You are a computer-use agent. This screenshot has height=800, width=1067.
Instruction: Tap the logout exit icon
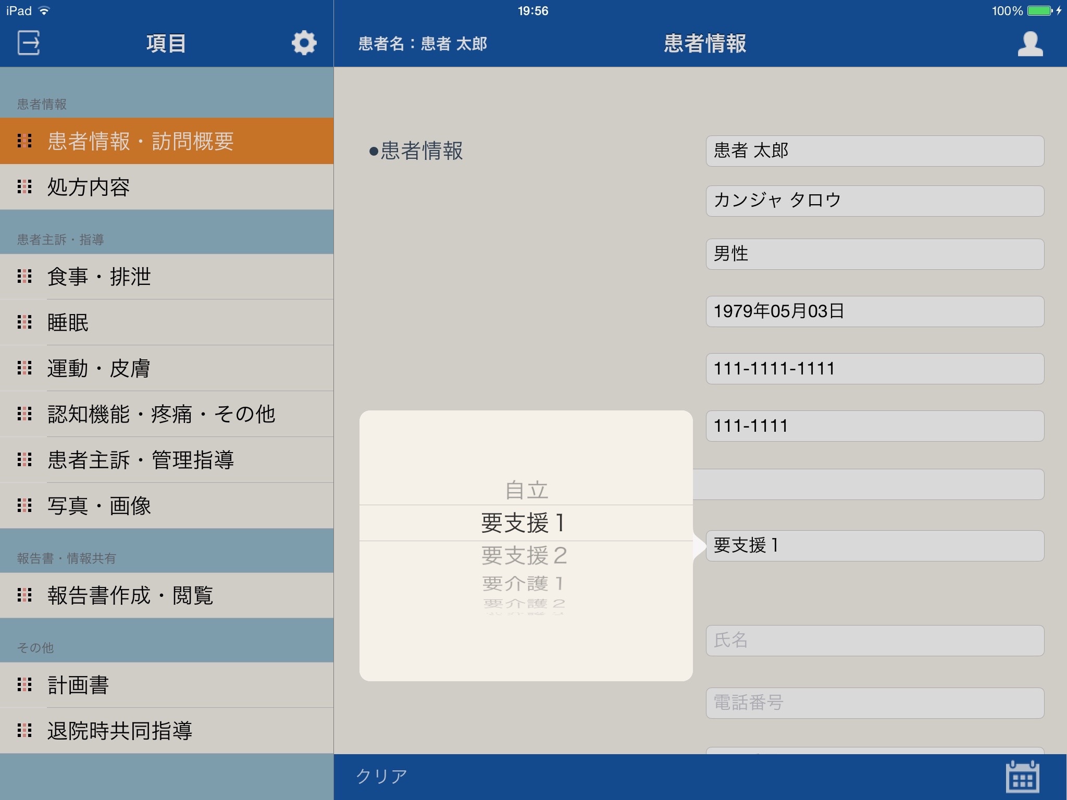click(x=29, y=43)
